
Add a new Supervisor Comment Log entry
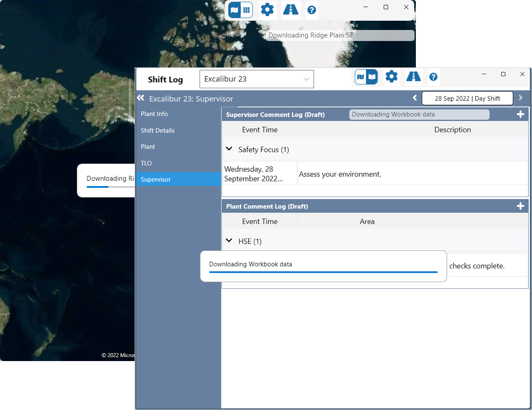[520, 115]
